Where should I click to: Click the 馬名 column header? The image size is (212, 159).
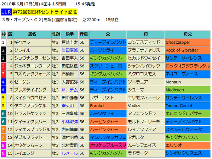tap(32, 34)
